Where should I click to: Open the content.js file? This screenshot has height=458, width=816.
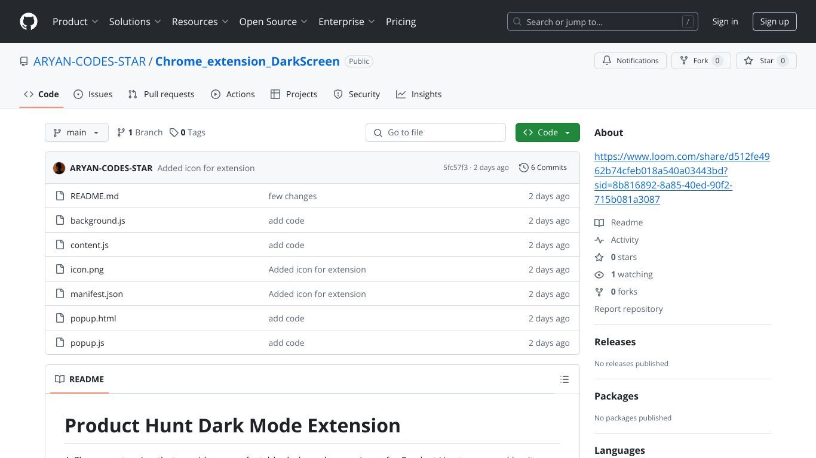tap(90, 245)
